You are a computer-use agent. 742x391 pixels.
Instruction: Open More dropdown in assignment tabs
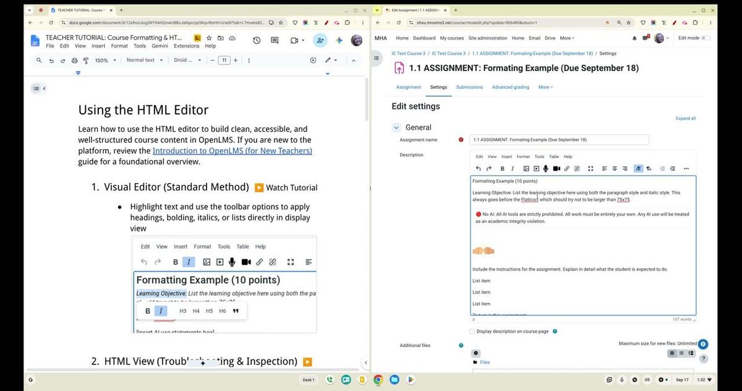click(545, 87)
